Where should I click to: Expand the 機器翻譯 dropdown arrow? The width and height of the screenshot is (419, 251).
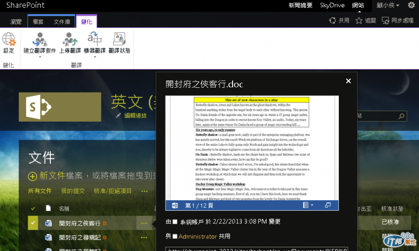[x=95, y=57]
